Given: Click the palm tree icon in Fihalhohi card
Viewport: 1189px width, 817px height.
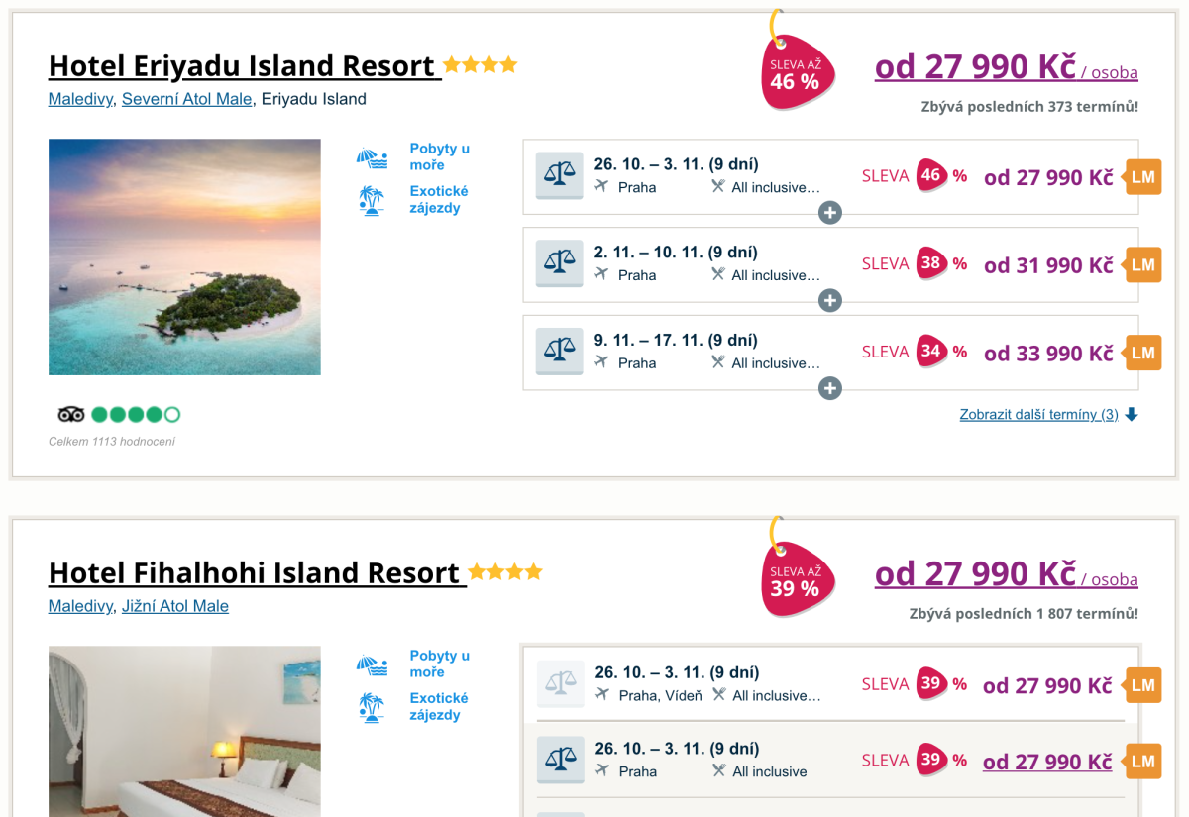Looking at the screenshot, I should [x=372, y=707].
